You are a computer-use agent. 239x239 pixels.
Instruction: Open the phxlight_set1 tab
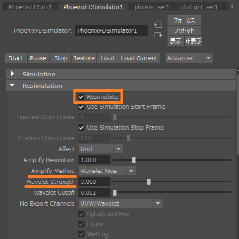point(200,7)
